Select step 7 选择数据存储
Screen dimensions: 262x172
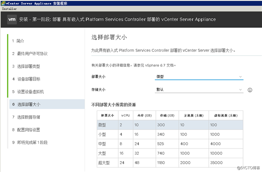tap(26, 117)
